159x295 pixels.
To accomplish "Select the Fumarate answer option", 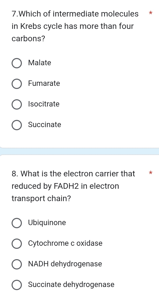I will tap(17, 84).
